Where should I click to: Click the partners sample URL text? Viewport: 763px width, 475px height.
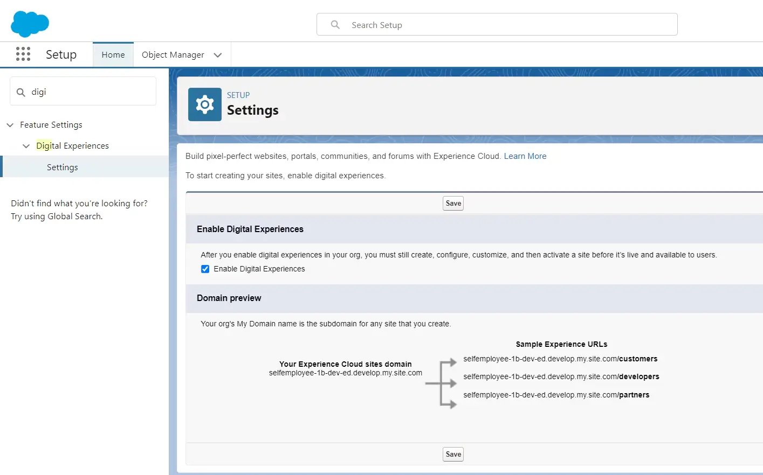click(556, 395)
